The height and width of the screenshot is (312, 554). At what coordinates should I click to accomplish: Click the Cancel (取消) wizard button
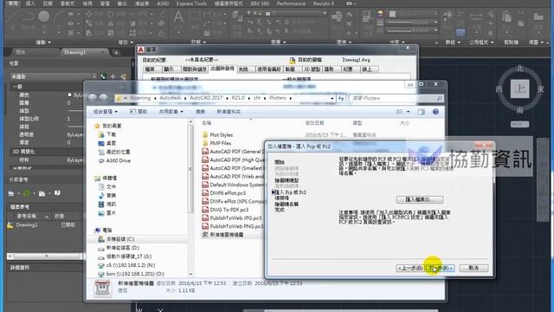tap(473, 268)
